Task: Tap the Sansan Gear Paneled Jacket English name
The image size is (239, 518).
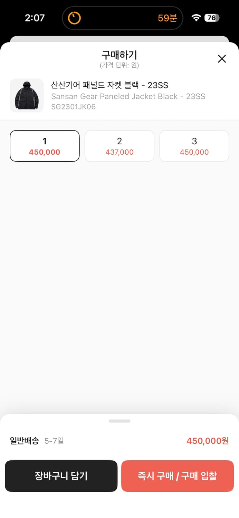Action: 128,96
